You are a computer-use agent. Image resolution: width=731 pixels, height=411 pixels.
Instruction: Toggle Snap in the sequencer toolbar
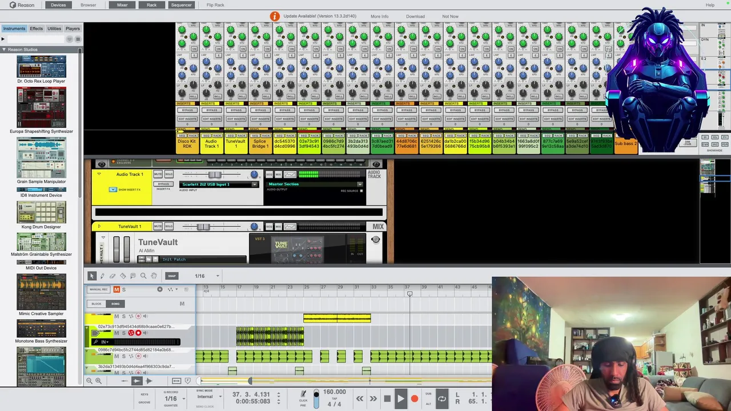[172, 276]
